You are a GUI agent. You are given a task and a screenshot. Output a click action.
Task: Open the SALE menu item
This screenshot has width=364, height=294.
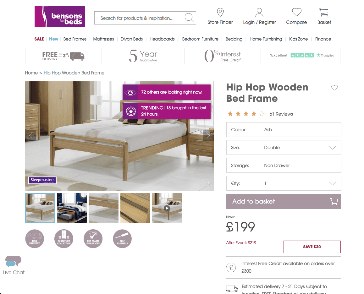[39, 39]
